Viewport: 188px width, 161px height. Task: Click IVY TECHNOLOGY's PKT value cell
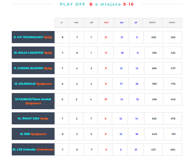point(106,37)
